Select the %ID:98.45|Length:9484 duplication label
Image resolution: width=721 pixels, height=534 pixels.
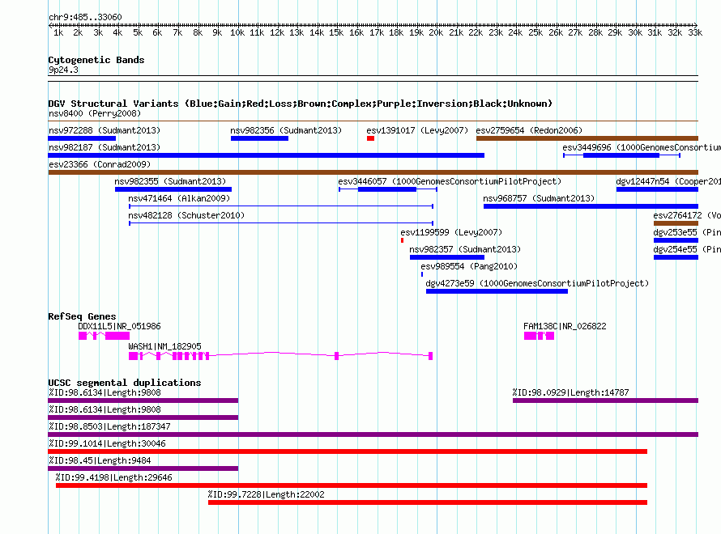coord(100,460)
